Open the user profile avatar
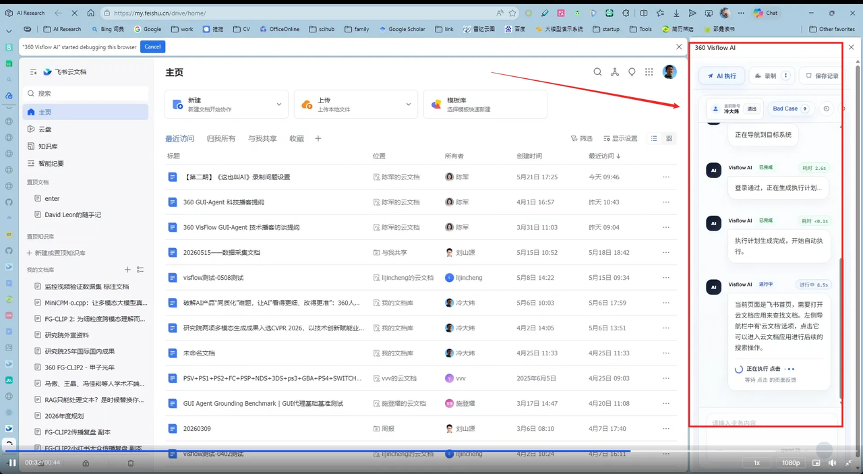 tap(669, 72)
